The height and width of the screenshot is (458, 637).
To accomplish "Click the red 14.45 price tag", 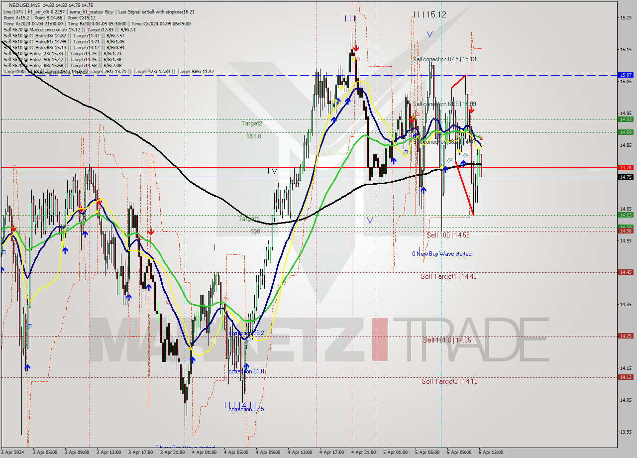I will click(x=626, y=272).
